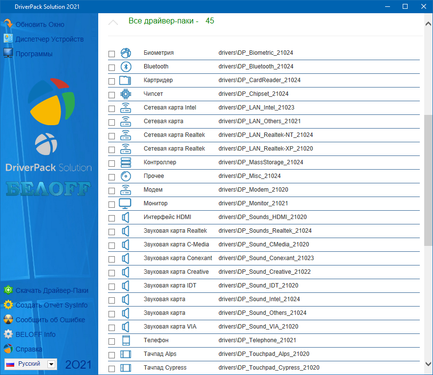Screen dimensions: 433x375
Task: Tick the Звуковая карта Realtek checkbox
Action: pos(112,231)
